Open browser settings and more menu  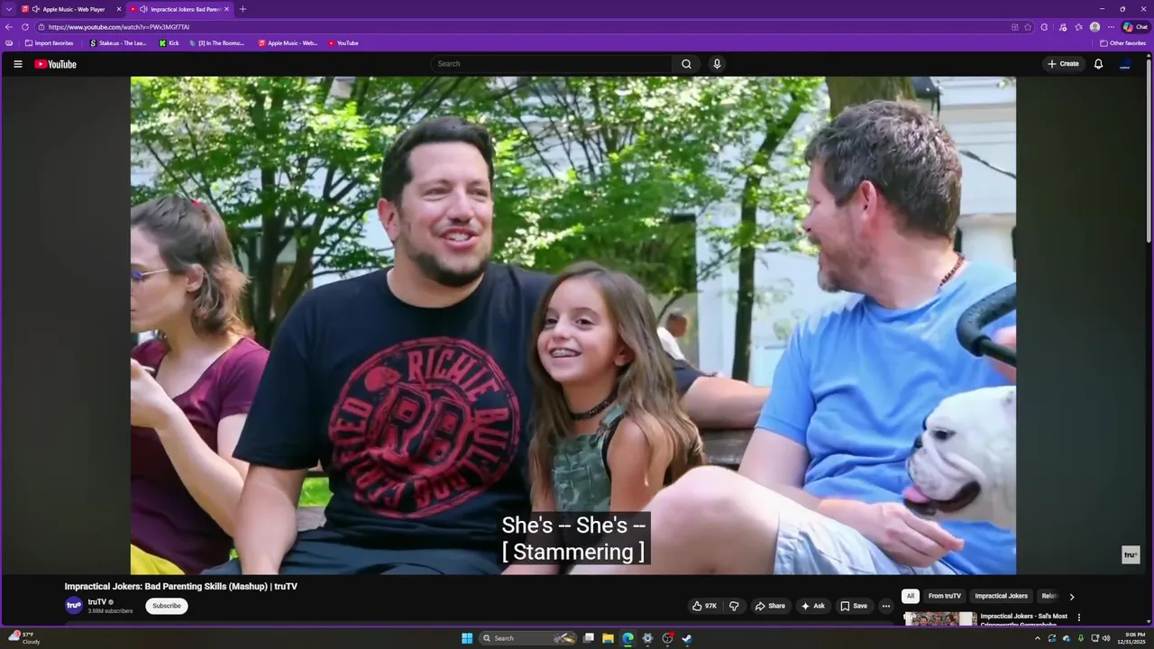[x=1111, y=27]
